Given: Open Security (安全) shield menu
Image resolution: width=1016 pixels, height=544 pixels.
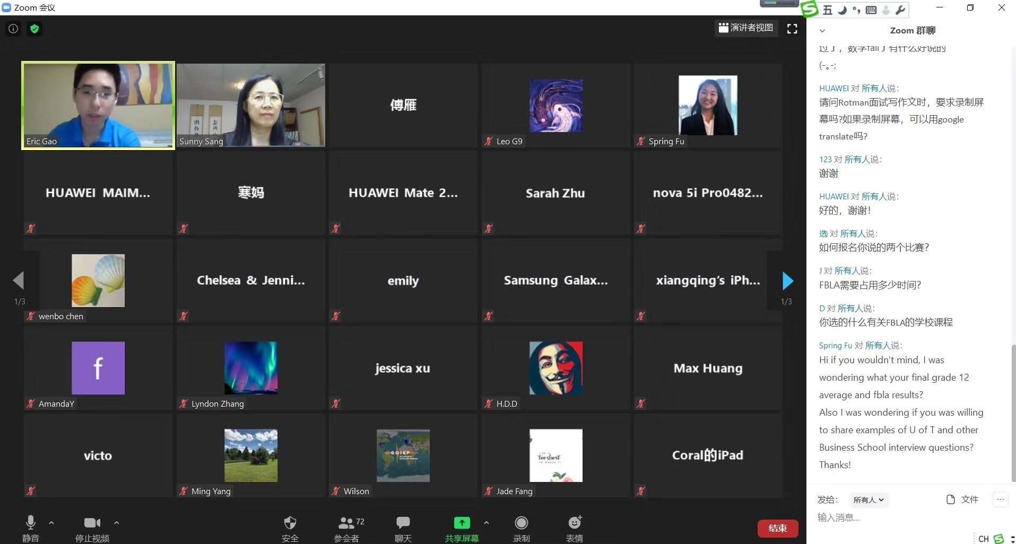Looking at the screenshot, I should click(290, 528).
